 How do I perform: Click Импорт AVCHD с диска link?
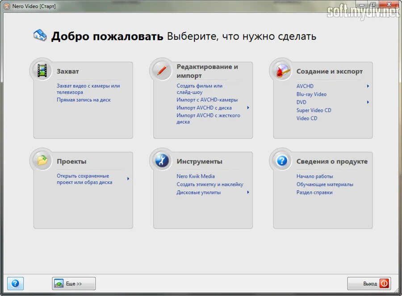tap(204, 108)
